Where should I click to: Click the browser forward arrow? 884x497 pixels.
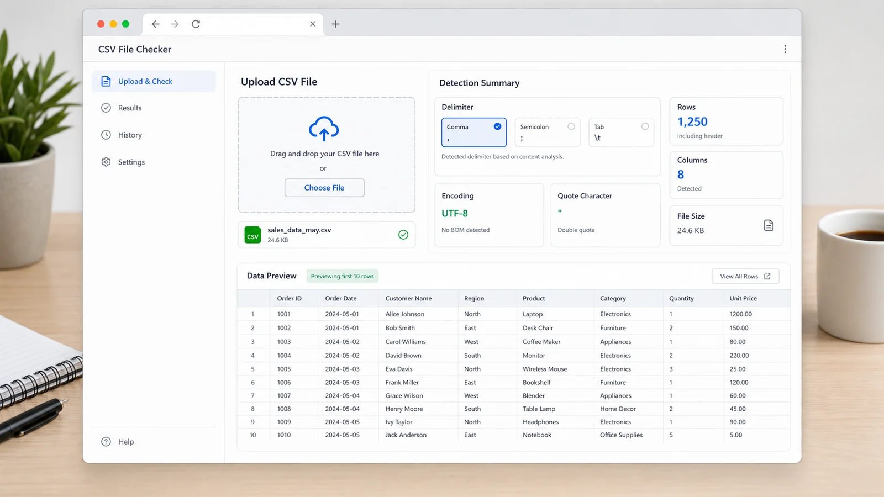click(x=175, y=24)
